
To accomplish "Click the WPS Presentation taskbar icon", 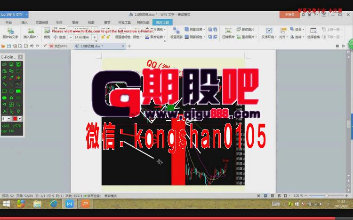I will (85, 204).
